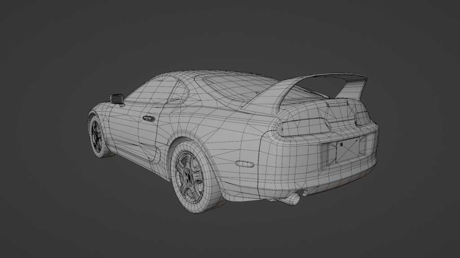460x258 pixels.
Task: Select the front wheel of the car
Action: coord(98,136)
